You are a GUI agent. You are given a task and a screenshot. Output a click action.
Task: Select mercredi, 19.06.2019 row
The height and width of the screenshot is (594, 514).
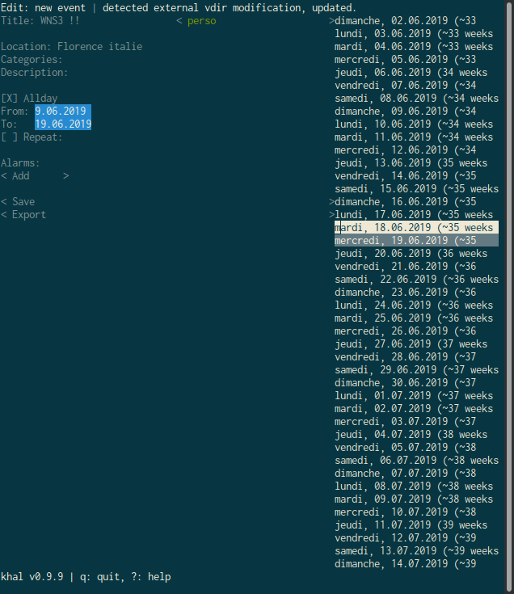(416, 241)
